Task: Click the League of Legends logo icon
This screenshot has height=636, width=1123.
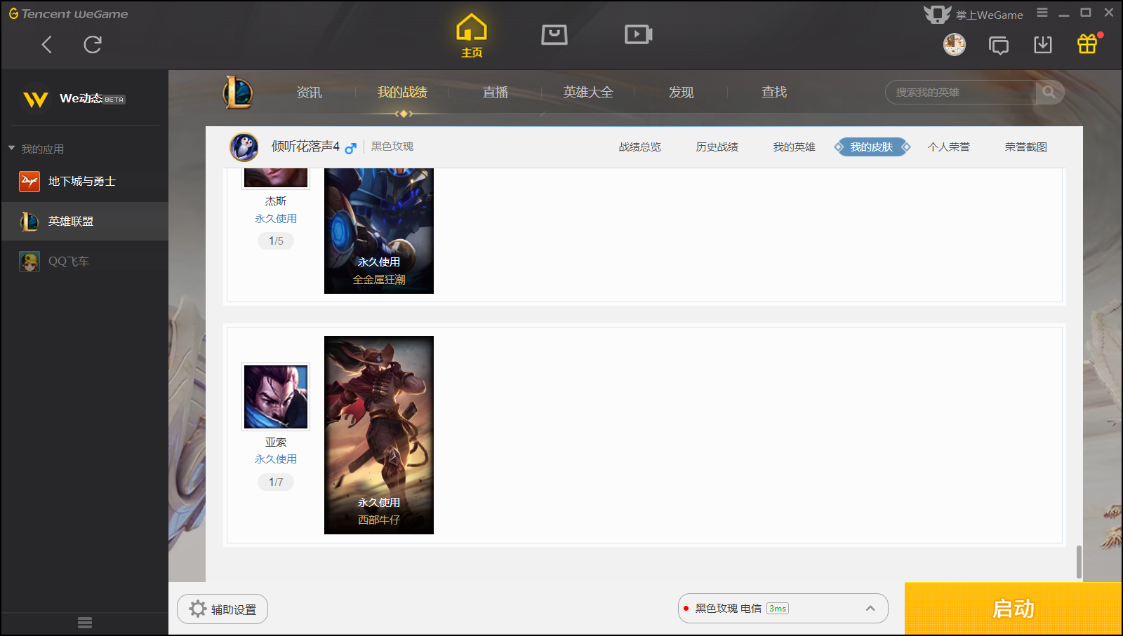Action: pyautogui.click(x=238, y=93)
